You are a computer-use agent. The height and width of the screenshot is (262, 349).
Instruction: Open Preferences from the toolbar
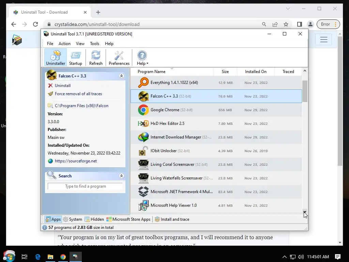(x=119, y=58)
